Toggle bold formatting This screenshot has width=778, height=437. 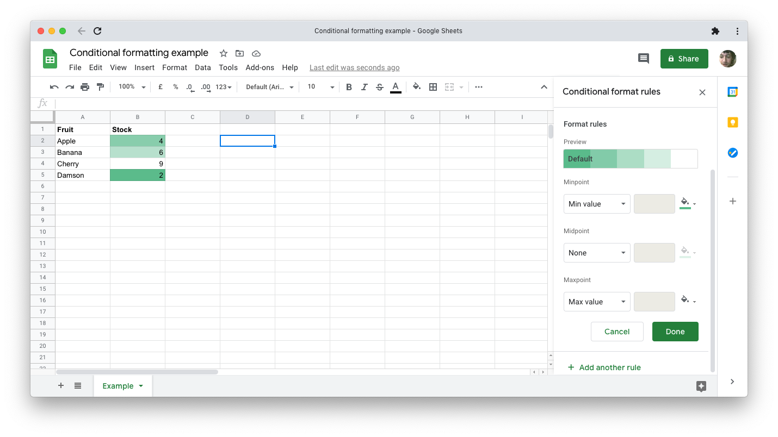349,87
